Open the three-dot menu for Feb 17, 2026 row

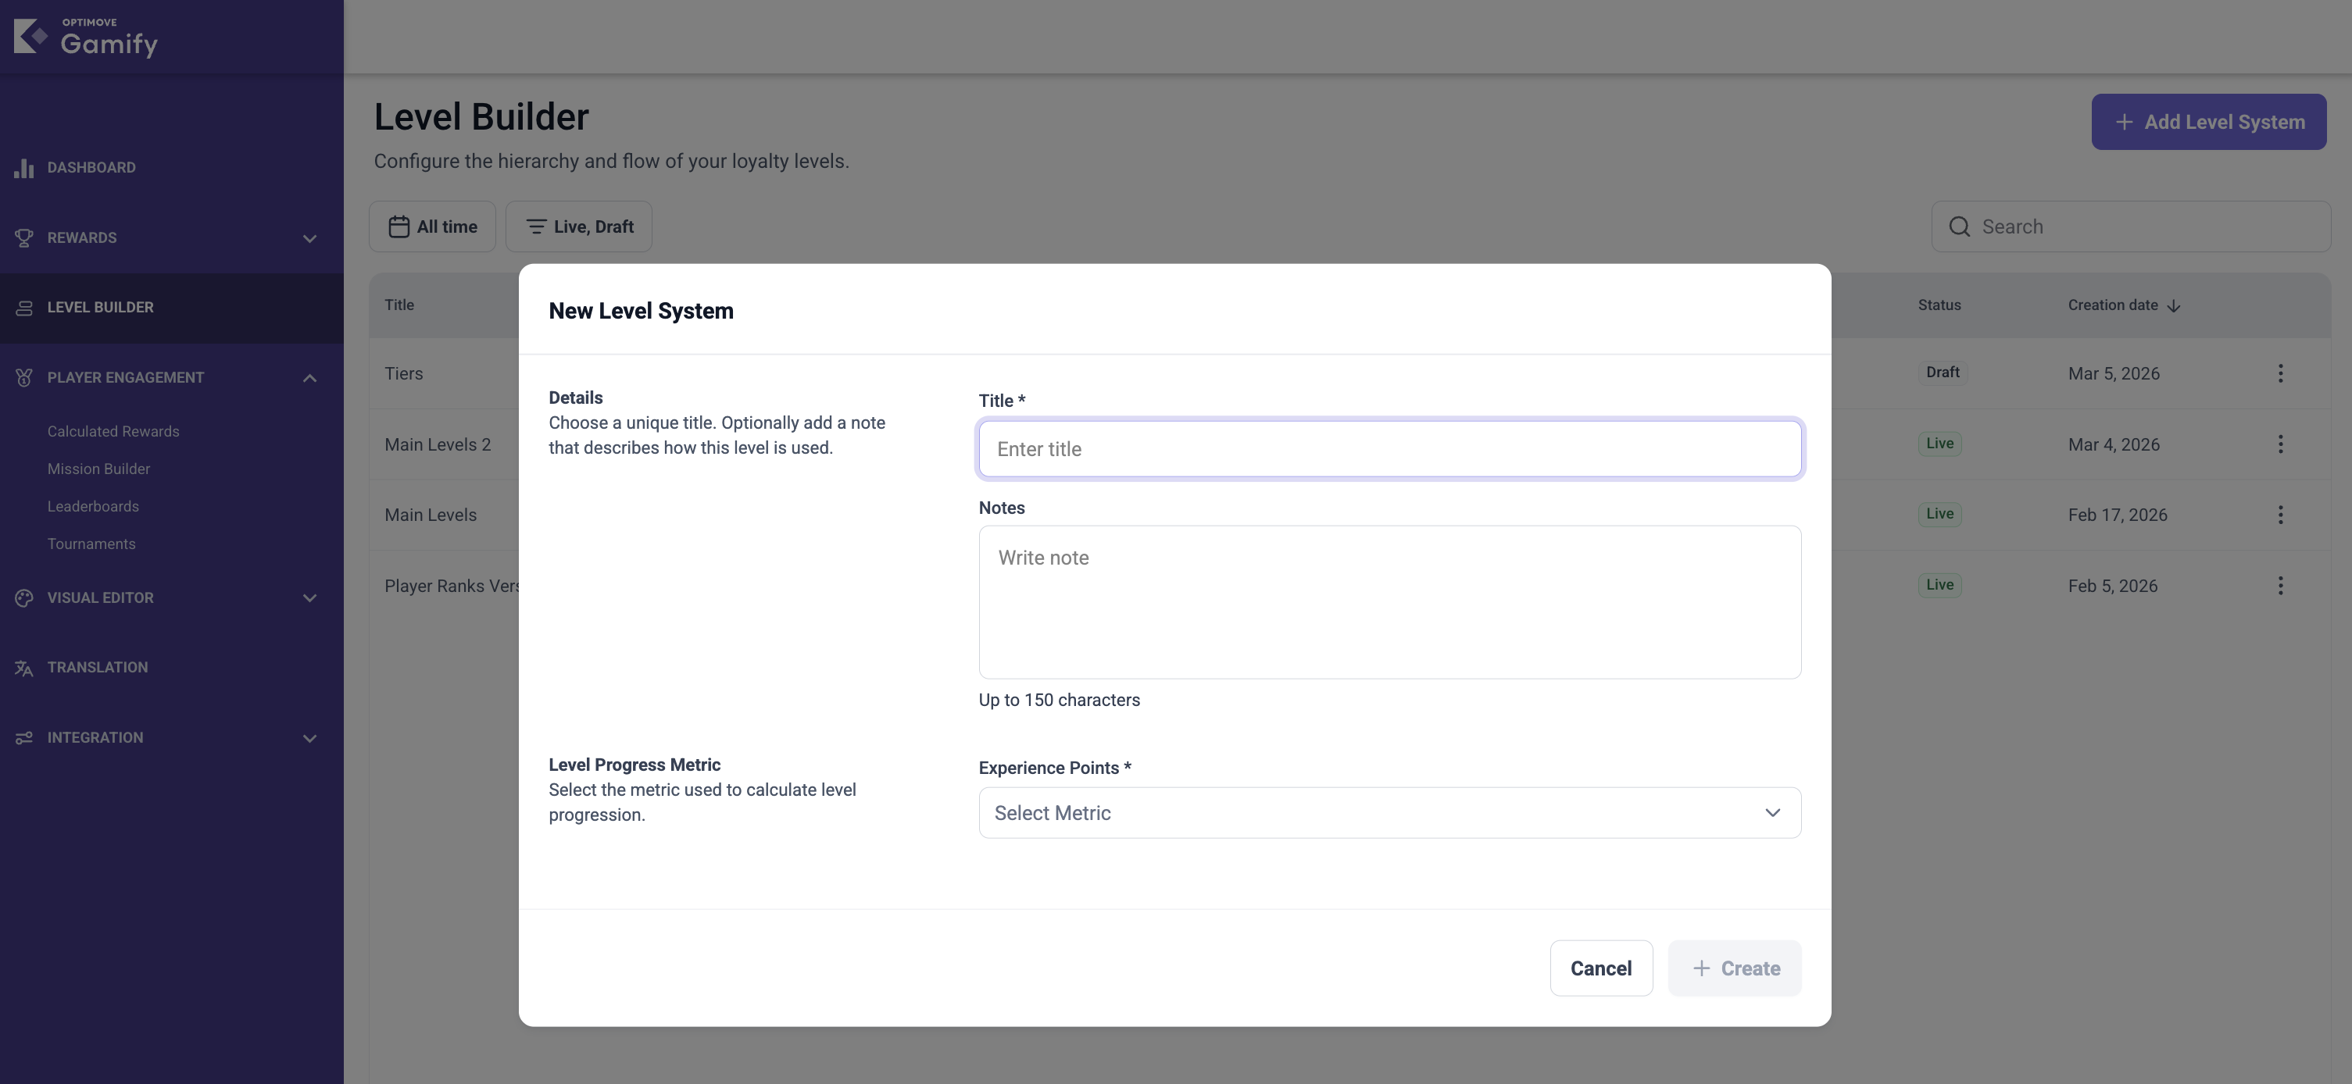pyautogui.click(x=2281, y=515)
